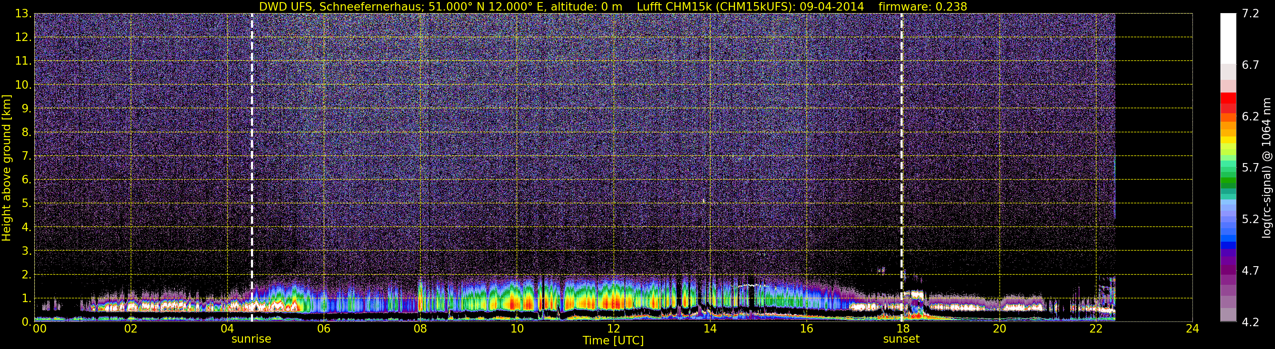Click the 'firmware: 0.238' text
This screenshot has height=349, width=1275.
point(923,6)
